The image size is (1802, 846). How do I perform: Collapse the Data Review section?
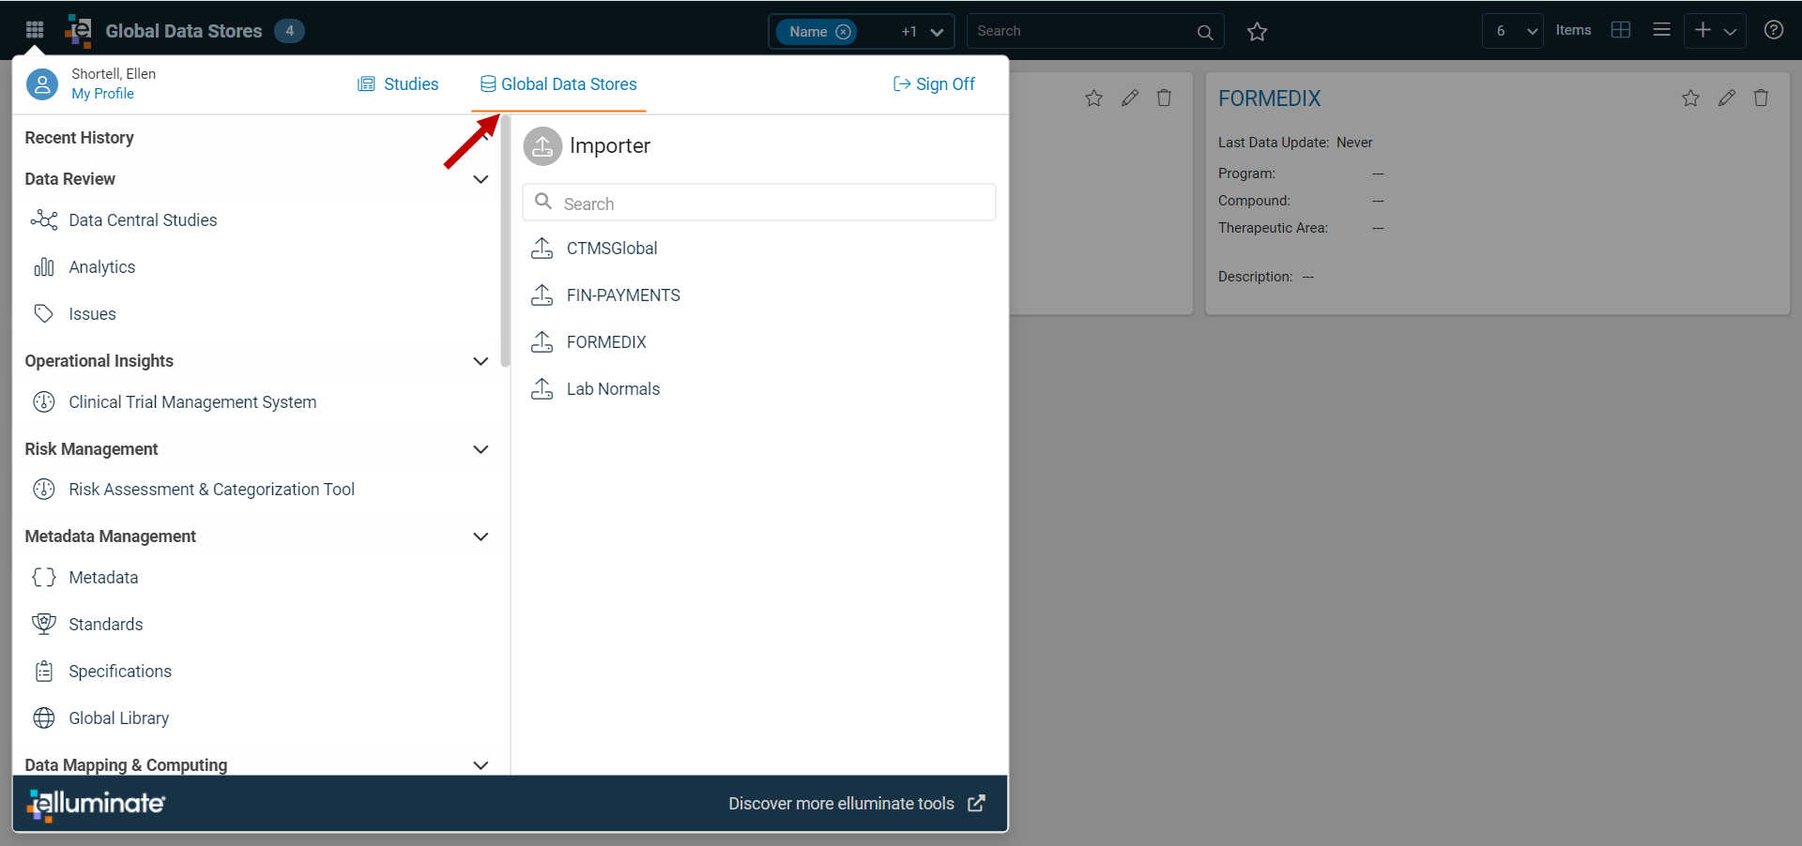point(481,179)
